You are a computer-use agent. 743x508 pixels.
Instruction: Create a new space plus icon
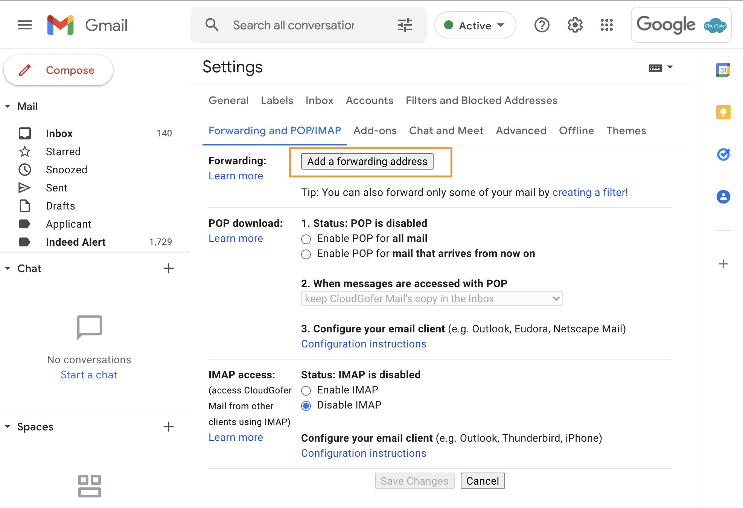tap(168, 427)
